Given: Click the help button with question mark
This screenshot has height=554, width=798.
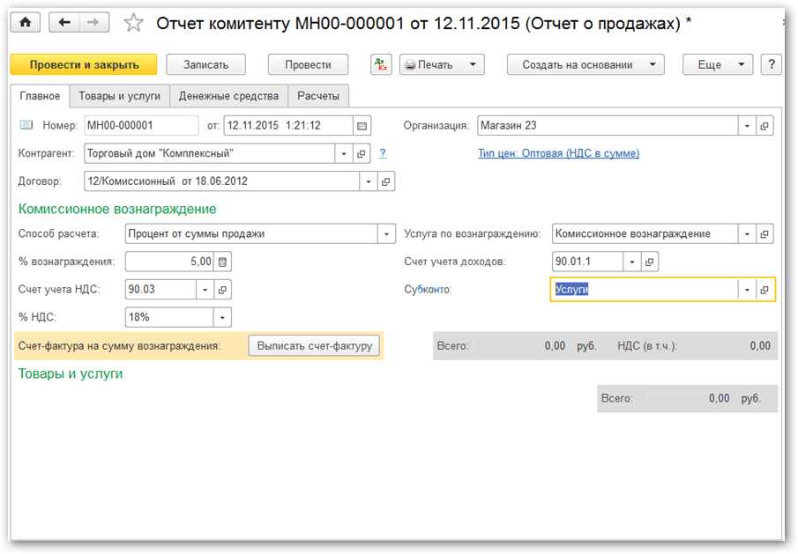Looking at the screenshot, I should (x=772, y=64).
